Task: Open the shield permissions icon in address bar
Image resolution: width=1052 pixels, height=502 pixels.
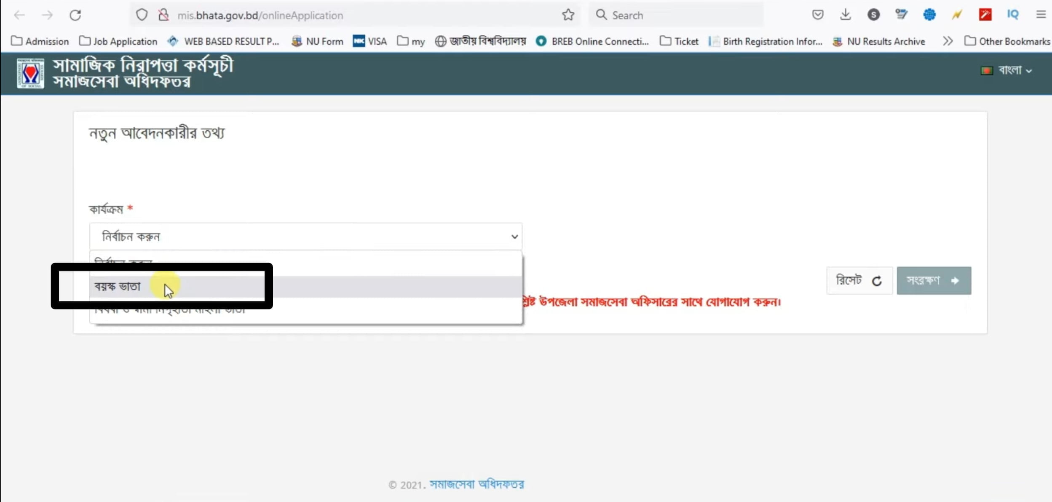Action: pyautogui.click(x=142, y=14)
